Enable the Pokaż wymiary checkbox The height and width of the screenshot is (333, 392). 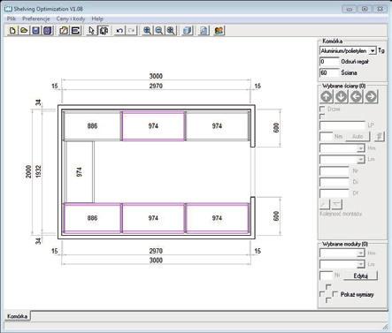[x=335, y=294]
